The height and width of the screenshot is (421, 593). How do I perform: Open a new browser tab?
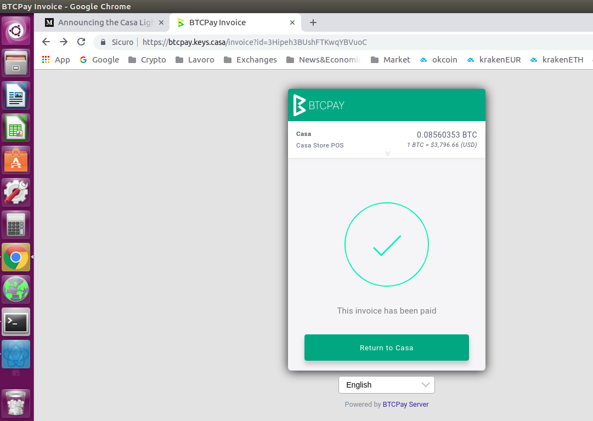point(313,22)
